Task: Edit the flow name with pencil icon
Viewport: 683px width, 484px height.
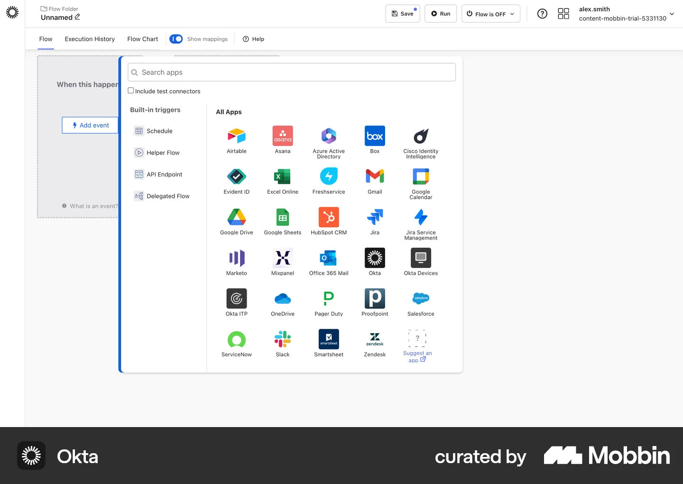Action: click(x=77, y=17)
